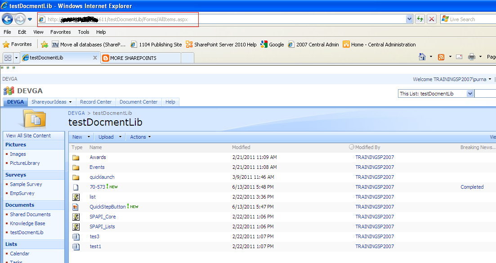Open the View menu
This screenshot has height=263, width=496.
(38, 32)
